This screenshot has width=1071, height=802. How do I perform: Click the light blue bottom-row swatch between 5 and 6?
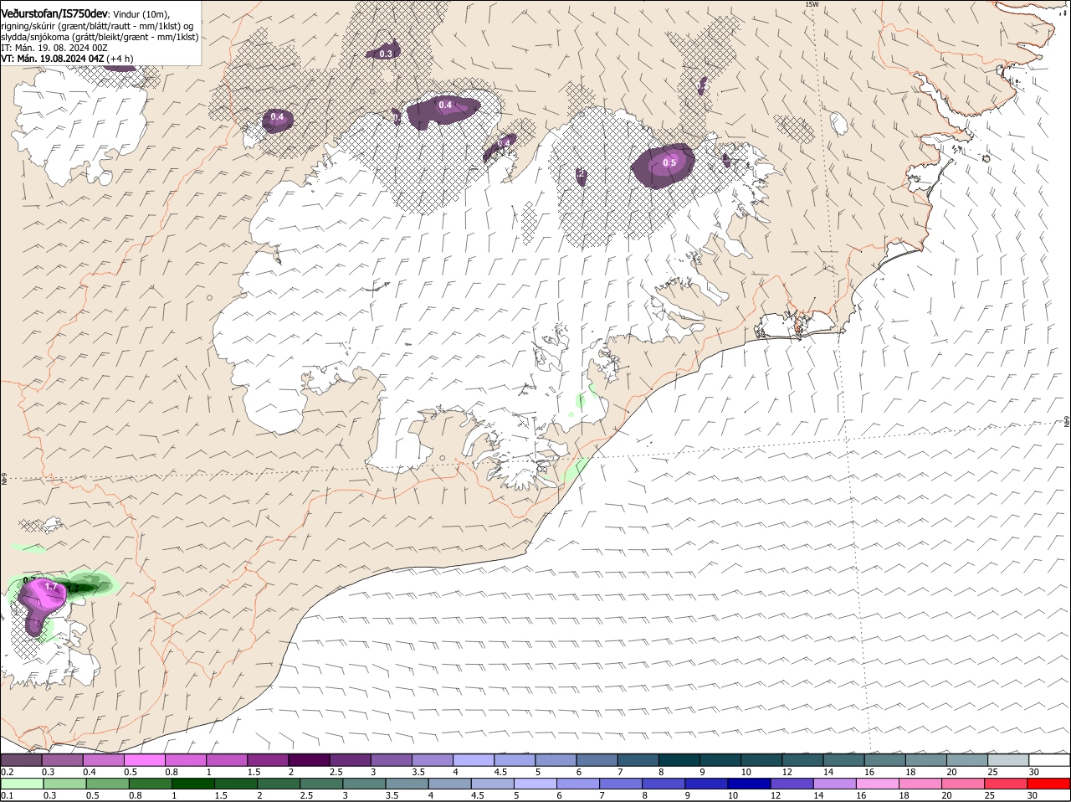coord(535,784)
